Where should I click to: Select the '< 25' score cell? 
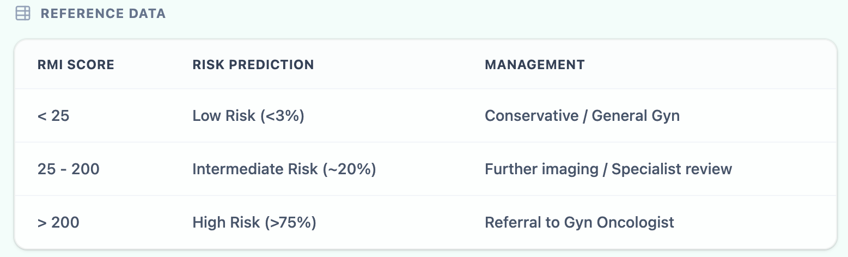click(x=53, y=116)
